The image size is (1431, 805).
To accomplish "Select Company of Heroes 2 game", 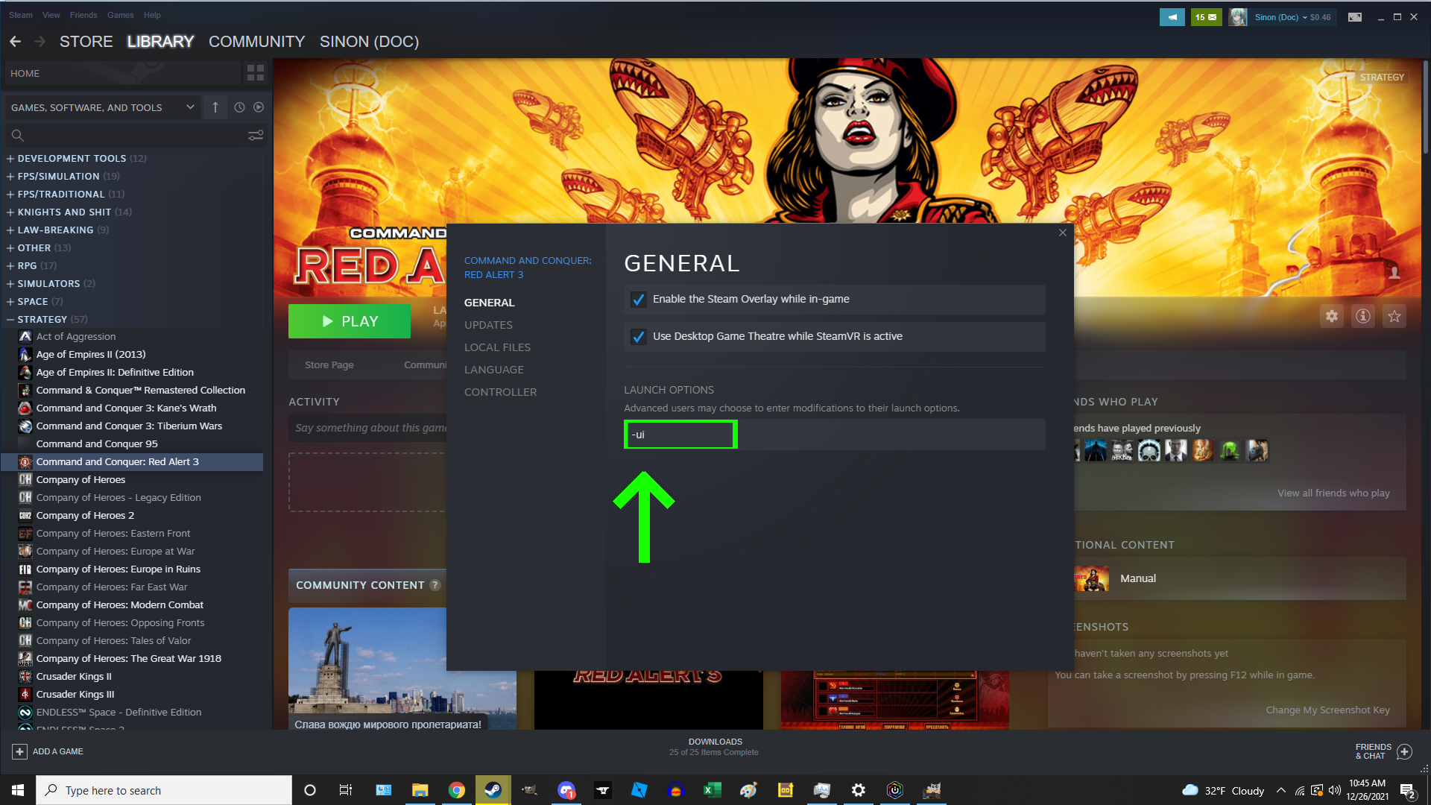I will pyautogui.click(x=86, y=516).
